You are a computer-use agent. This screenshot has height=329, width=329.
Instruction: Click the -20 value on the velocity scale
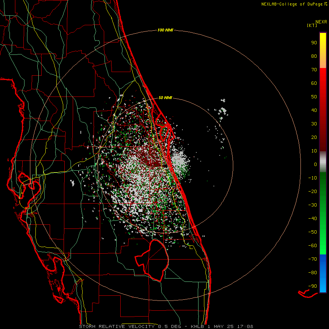[313, 191]
